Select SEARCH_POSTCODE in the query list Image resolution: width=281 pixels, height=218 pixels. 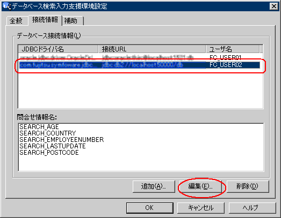pos(49,153)
